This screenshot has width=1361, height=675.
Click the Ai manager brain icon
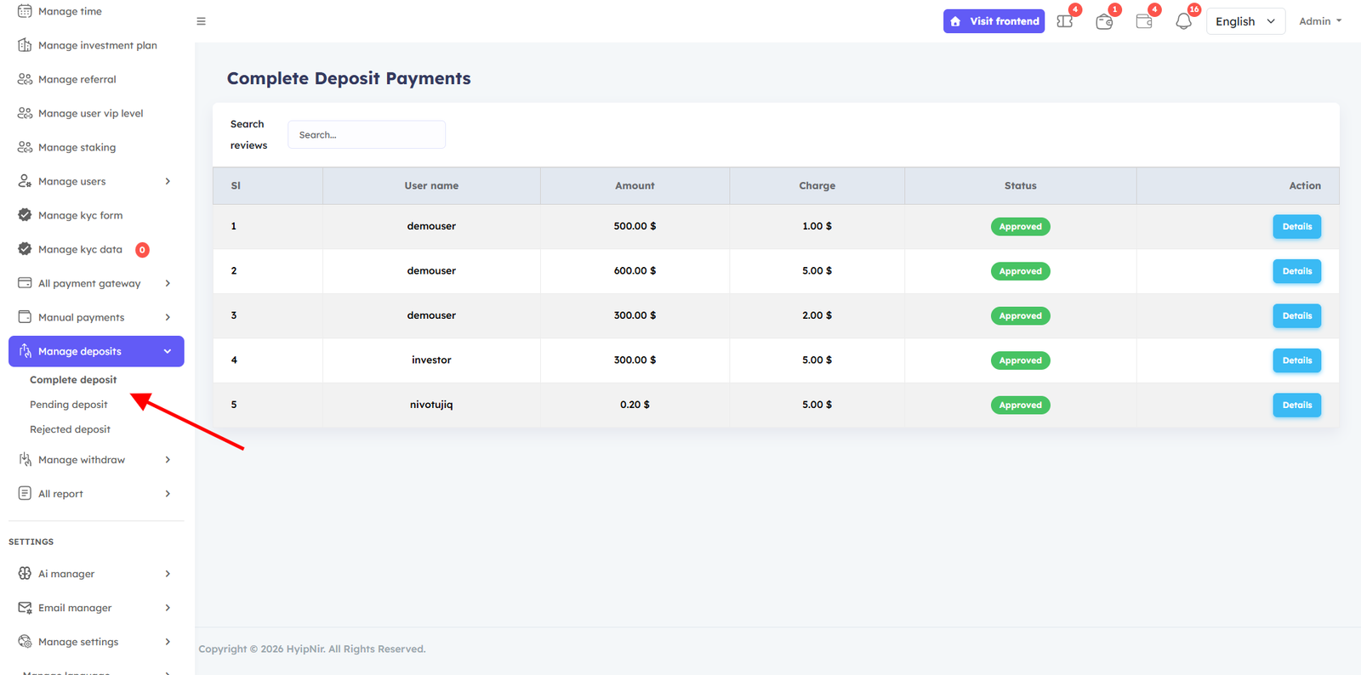point(25,574)
